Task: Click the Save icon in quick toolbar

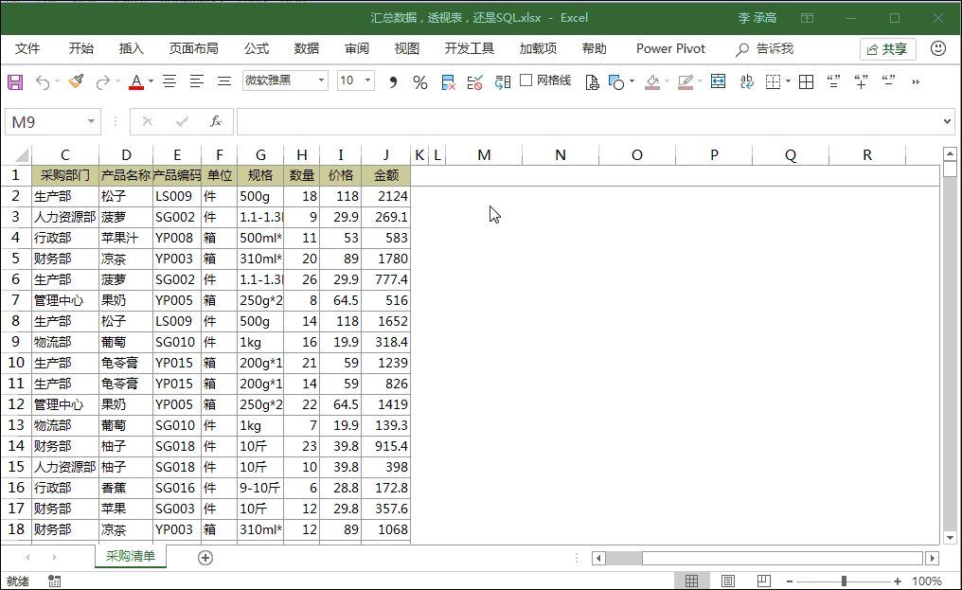Action: (15, 81)
